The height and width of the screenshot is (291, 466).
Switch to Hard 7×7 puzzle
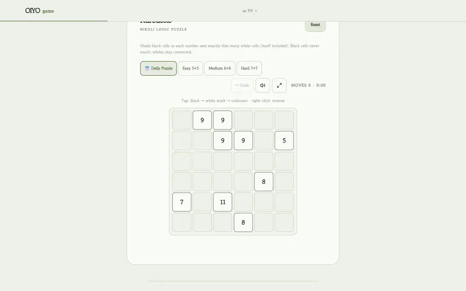pos(250,68)
